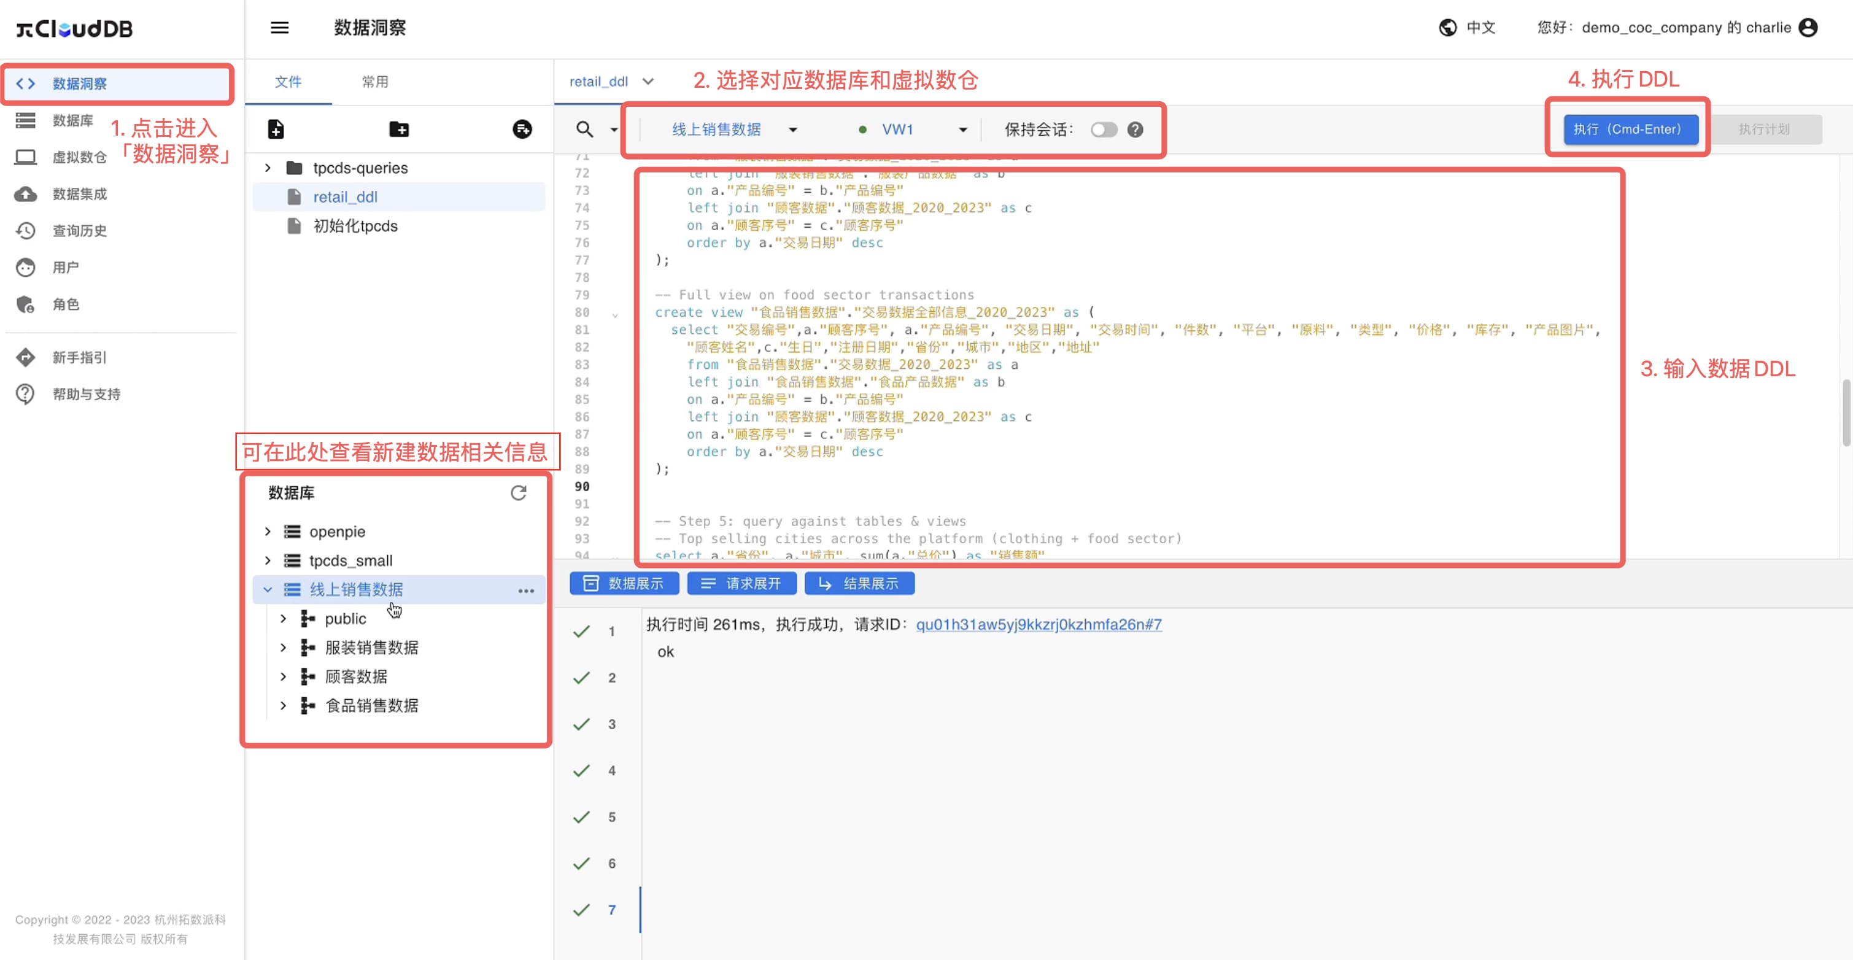Click the 数据集成 cloud upload icon
Viewport: 1853px width, 960px height.
point(26,194)
